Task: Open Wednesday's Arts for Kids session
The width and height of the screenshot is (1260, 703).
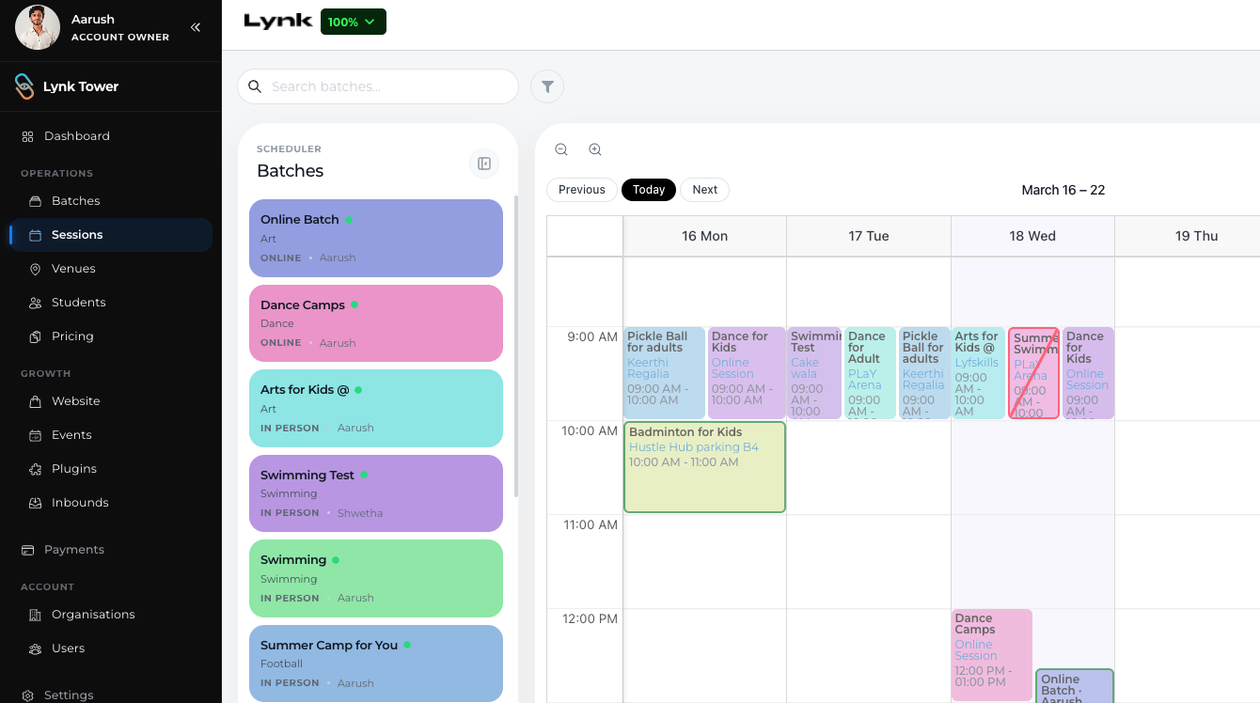Action: (979, 373)
